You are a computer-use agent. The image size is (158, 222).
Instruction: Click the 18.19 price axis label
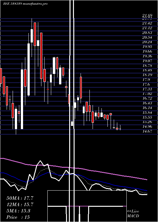point(147,75)
